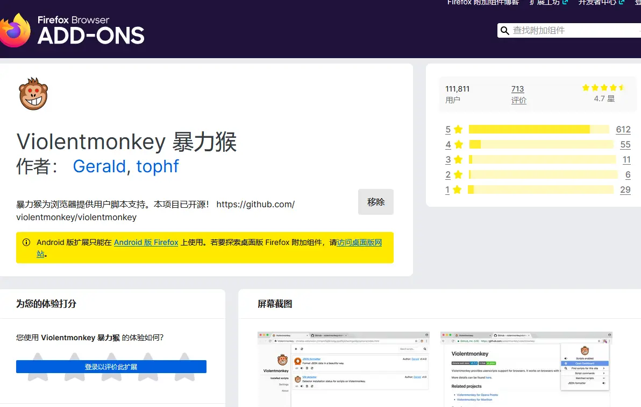The width and height of the screenshot is (641, 407).
Task: Click the 屏幕截图 heading
Action: pos(275,304)
